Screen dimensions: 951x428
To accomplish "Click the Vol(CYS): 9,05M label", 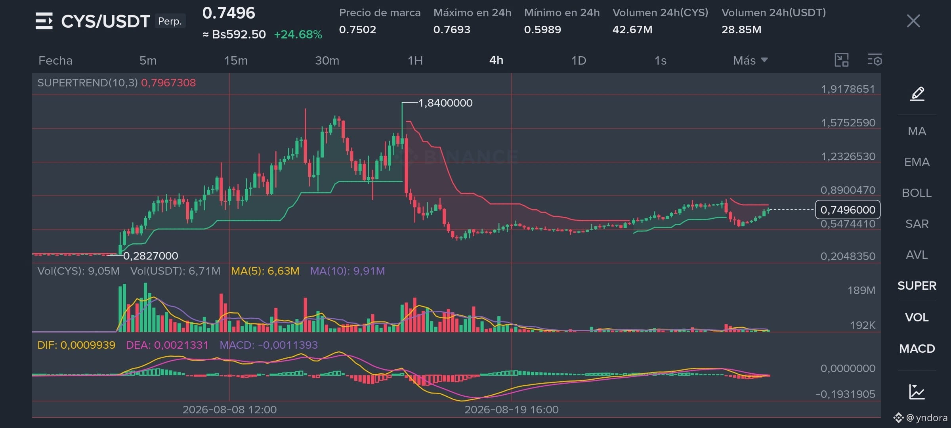I will [x=78, y=271].
